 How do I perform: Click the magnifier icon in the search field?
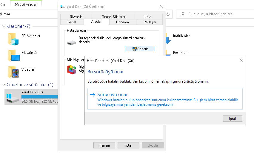pyautogui.click(x=182, y=14)
